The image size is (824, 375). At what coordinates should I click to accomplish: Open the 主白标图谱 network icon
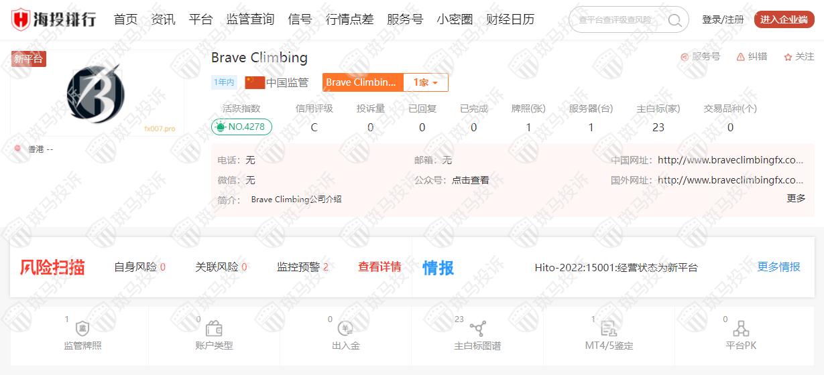[x=477, y=329]
